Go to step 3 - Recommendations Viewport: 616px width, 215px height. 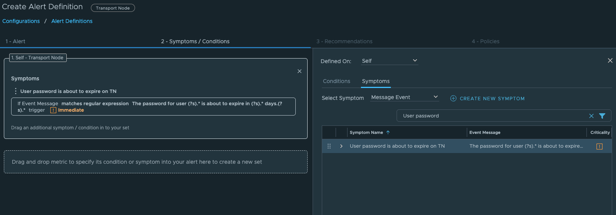[x=344, y=41]
